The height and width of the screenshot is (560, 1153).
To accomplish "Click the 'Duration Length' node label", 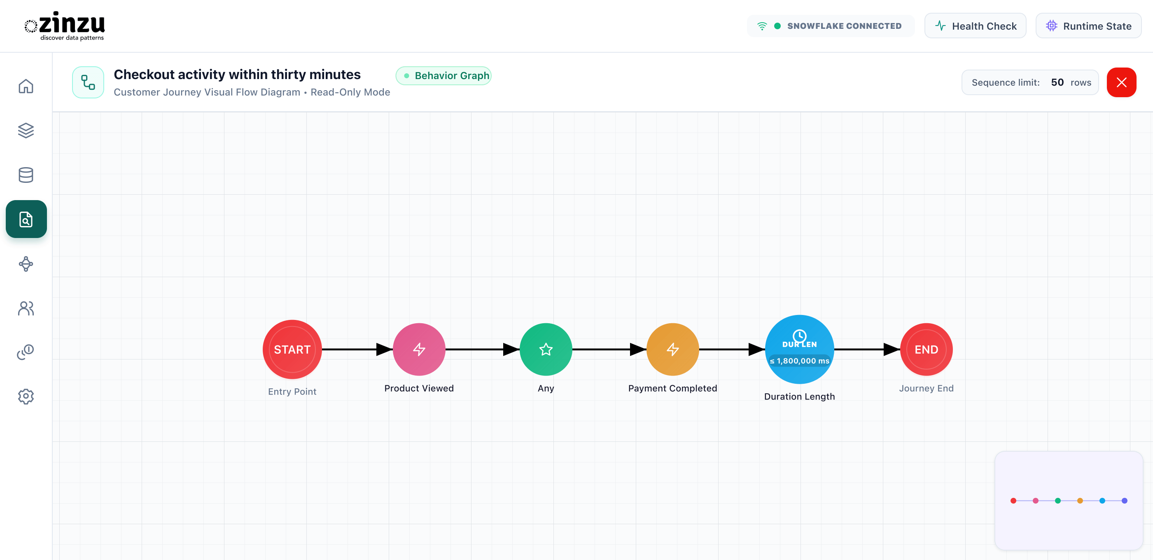I will [x=799, y=396].
